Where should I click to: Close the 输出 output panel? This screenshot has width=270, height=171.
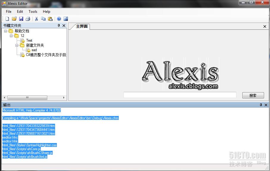pos(266,105)
